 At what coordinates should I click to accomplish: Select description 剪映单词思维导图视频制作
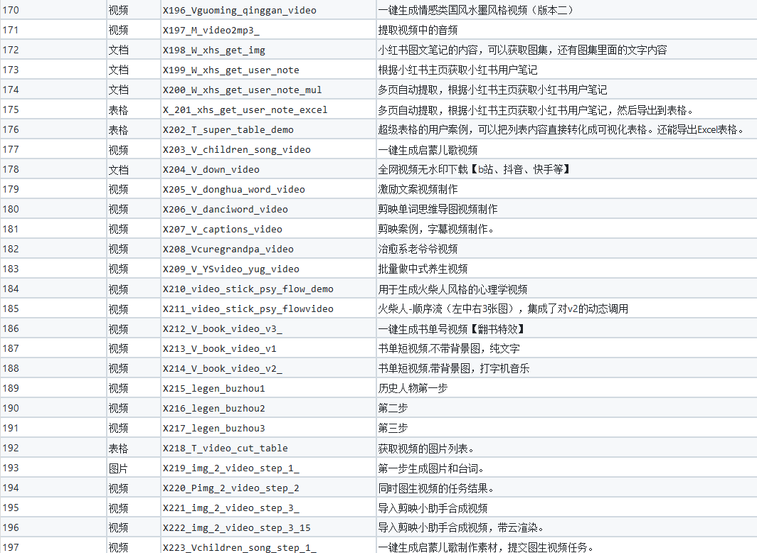tap(438, 209)
